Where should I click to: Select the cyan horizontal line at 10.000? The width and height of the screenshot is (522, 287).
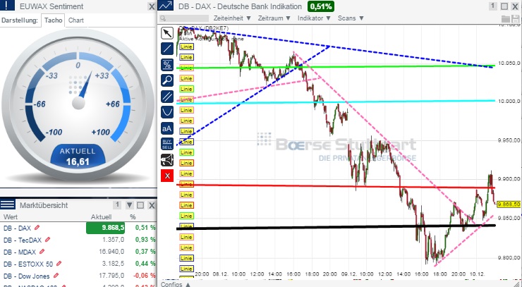336,102
